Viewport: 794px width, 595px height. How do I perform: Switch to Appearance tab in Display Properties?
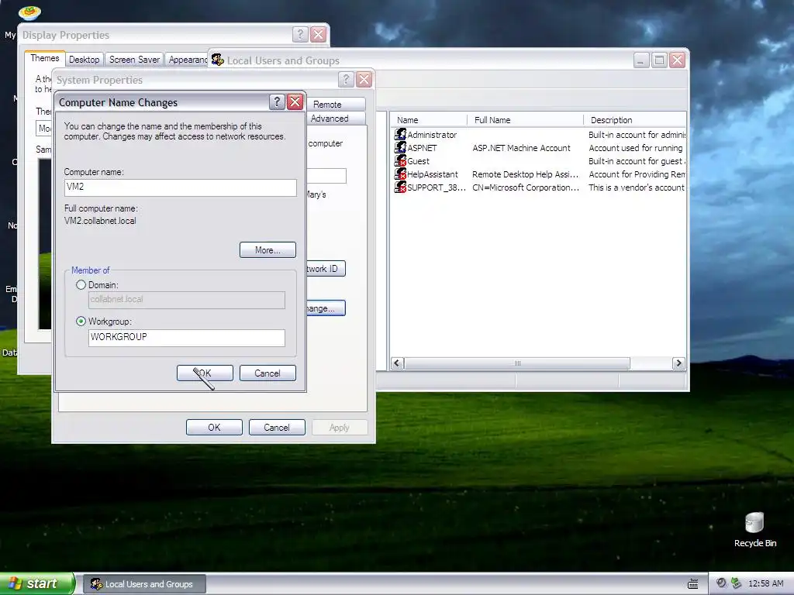188,59
